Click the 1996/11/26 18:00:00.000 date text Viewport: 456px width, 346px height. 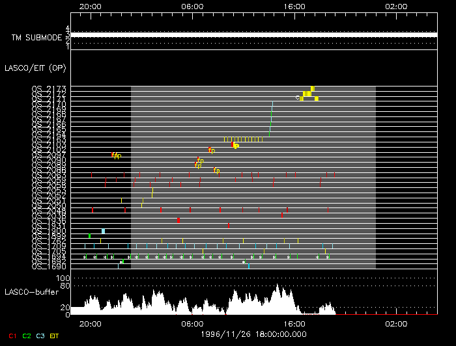(254, 333)
